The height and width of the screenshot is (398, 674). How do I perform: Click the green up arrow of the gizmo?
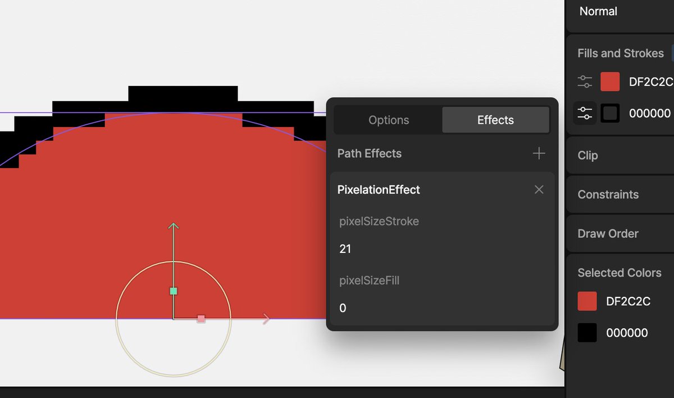tap(174, 226)
